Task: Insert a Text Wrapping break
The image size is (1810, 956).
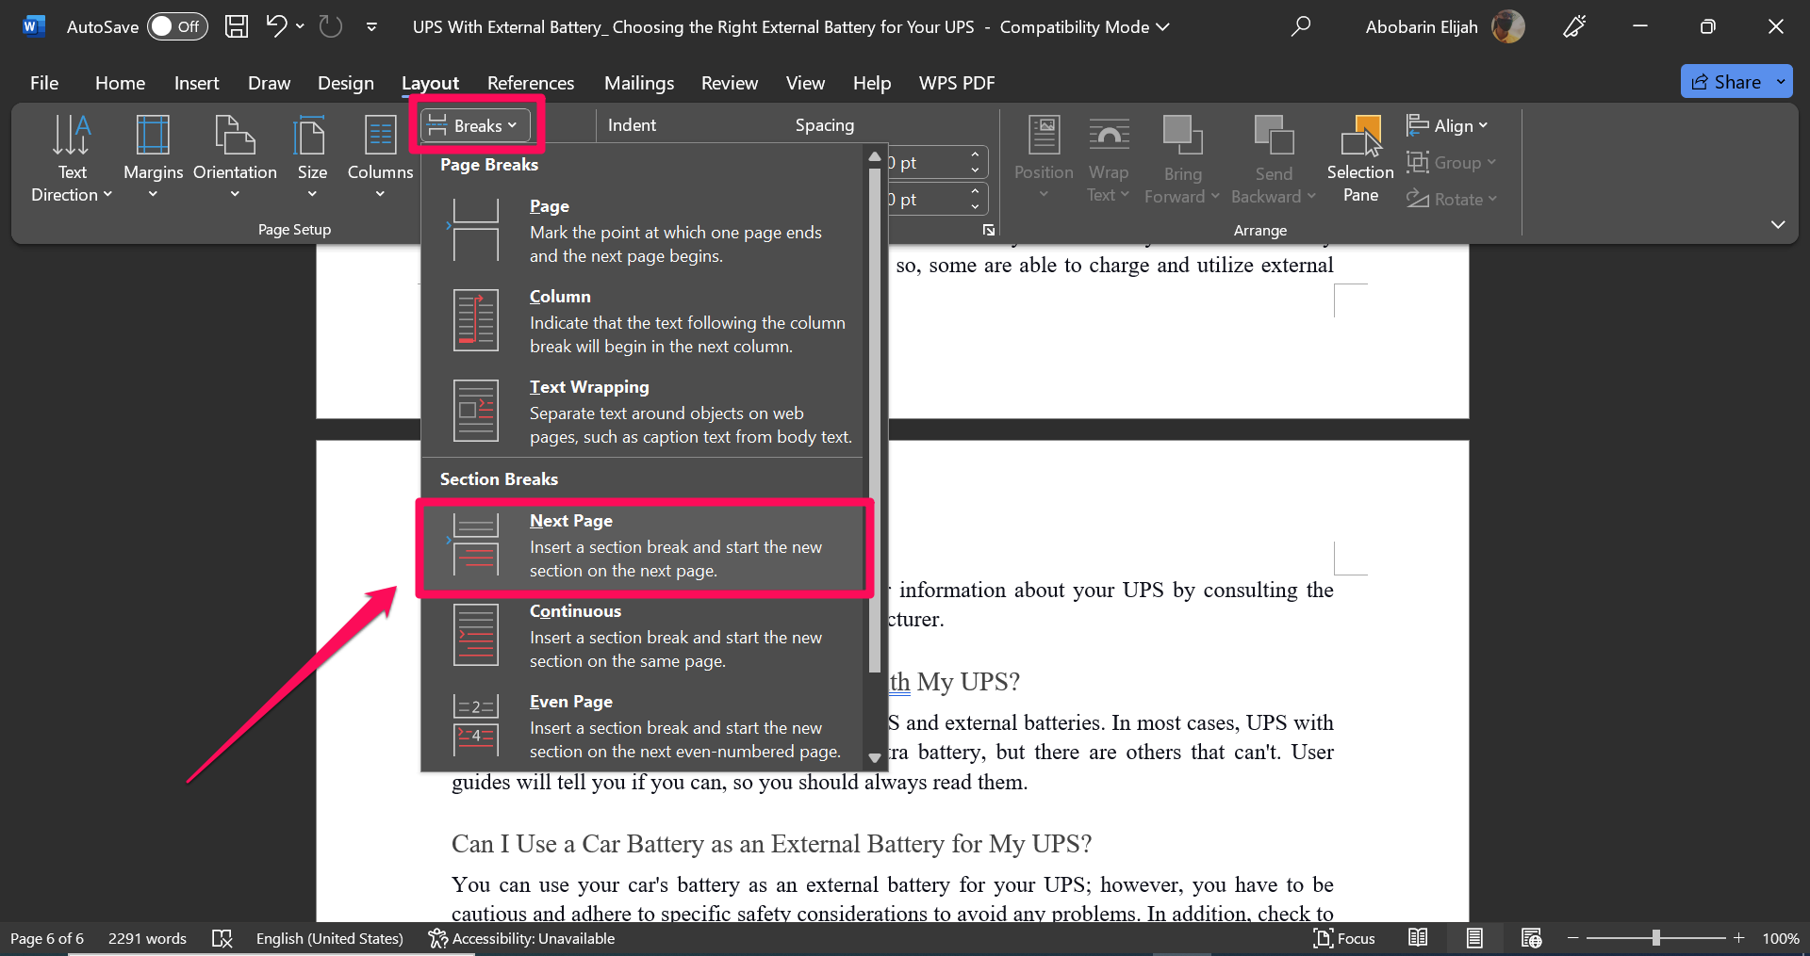Action: point(642,412)
